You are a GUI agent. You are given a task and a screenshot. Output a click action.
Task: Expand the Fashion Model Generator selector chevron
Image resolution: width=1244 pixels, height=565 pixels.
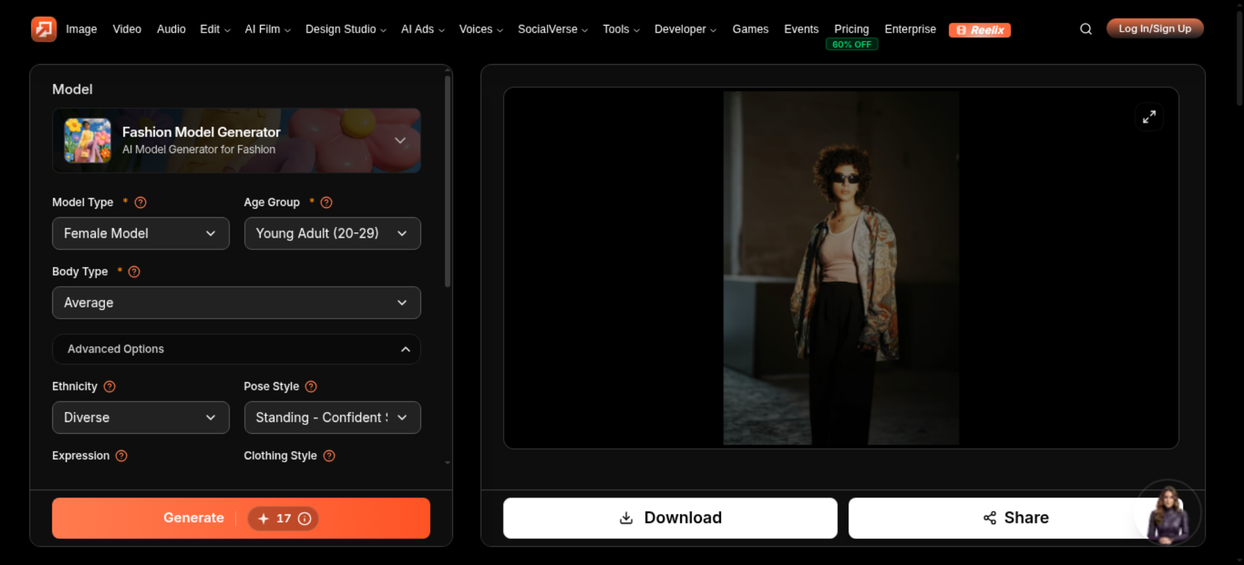400,141
